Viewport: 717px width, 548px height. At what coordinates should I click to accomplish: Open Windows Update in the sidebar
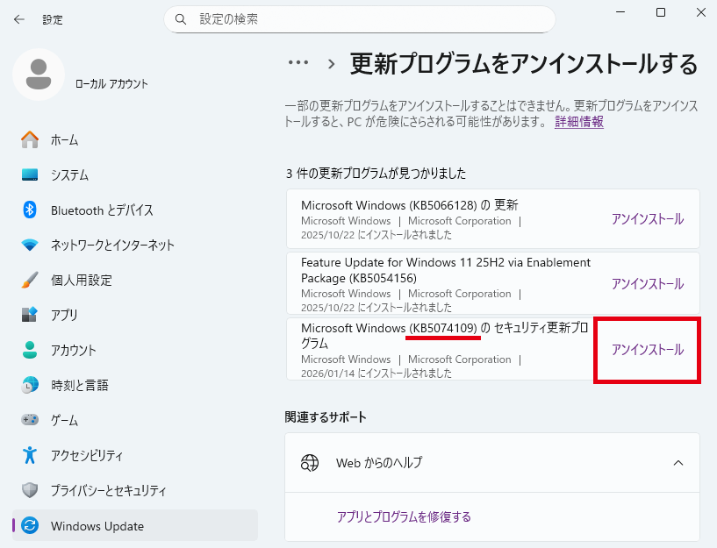point(97,526)
